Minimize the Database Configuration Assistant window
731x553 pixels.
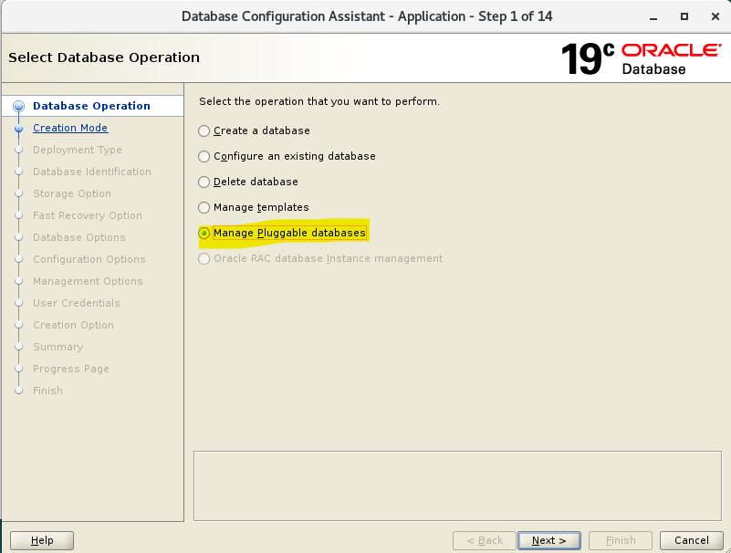point(653,16)
